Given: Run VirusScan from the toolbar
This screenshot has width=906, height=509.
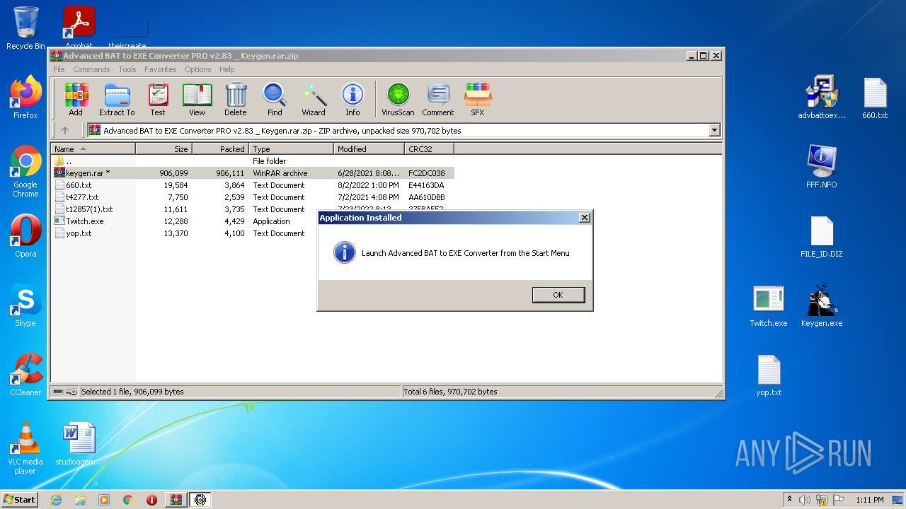Looking at the screenshot, I should pos(398,100).
